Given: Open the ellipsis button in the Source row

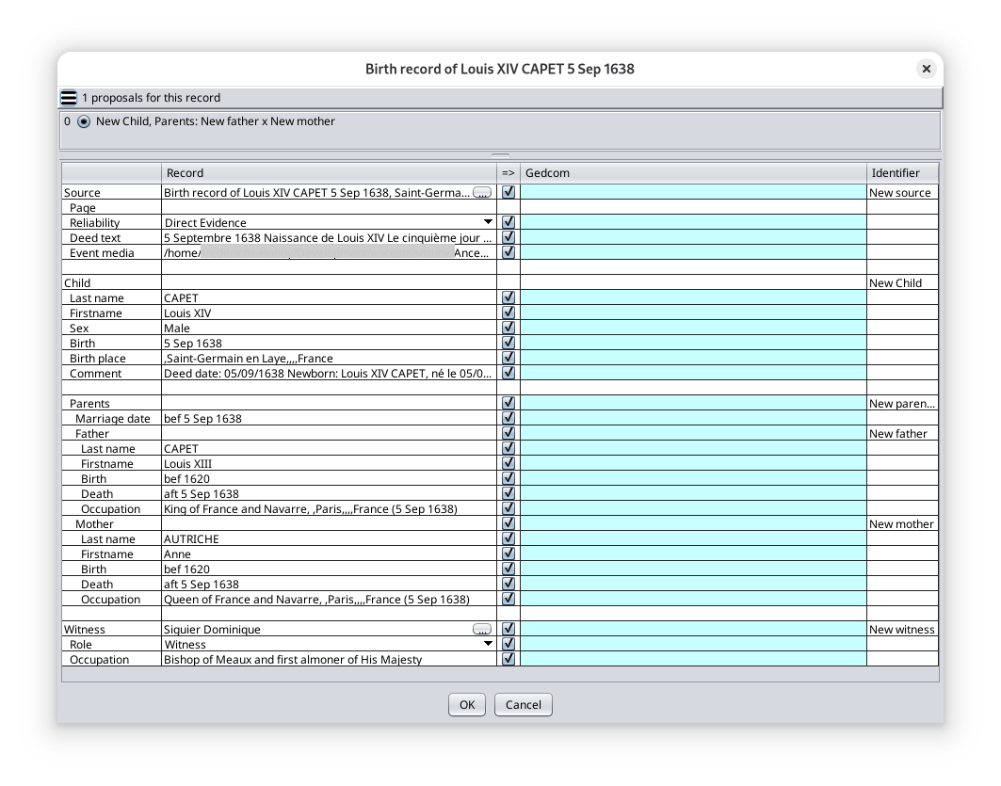Looking at the screenshot, I should tap(482, 193).
